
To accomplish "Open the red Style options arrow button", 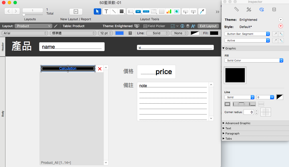I will (x=280, y=26).
